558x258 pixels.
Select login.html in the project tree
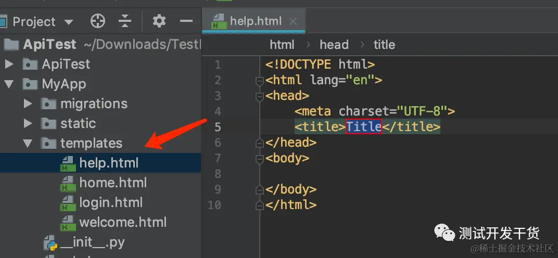[100, 202]
